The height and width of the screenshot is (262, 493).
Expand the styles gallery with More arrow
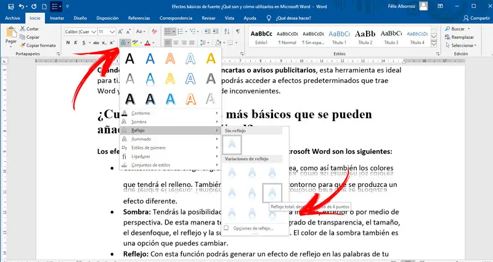click(x=434, y=44)
